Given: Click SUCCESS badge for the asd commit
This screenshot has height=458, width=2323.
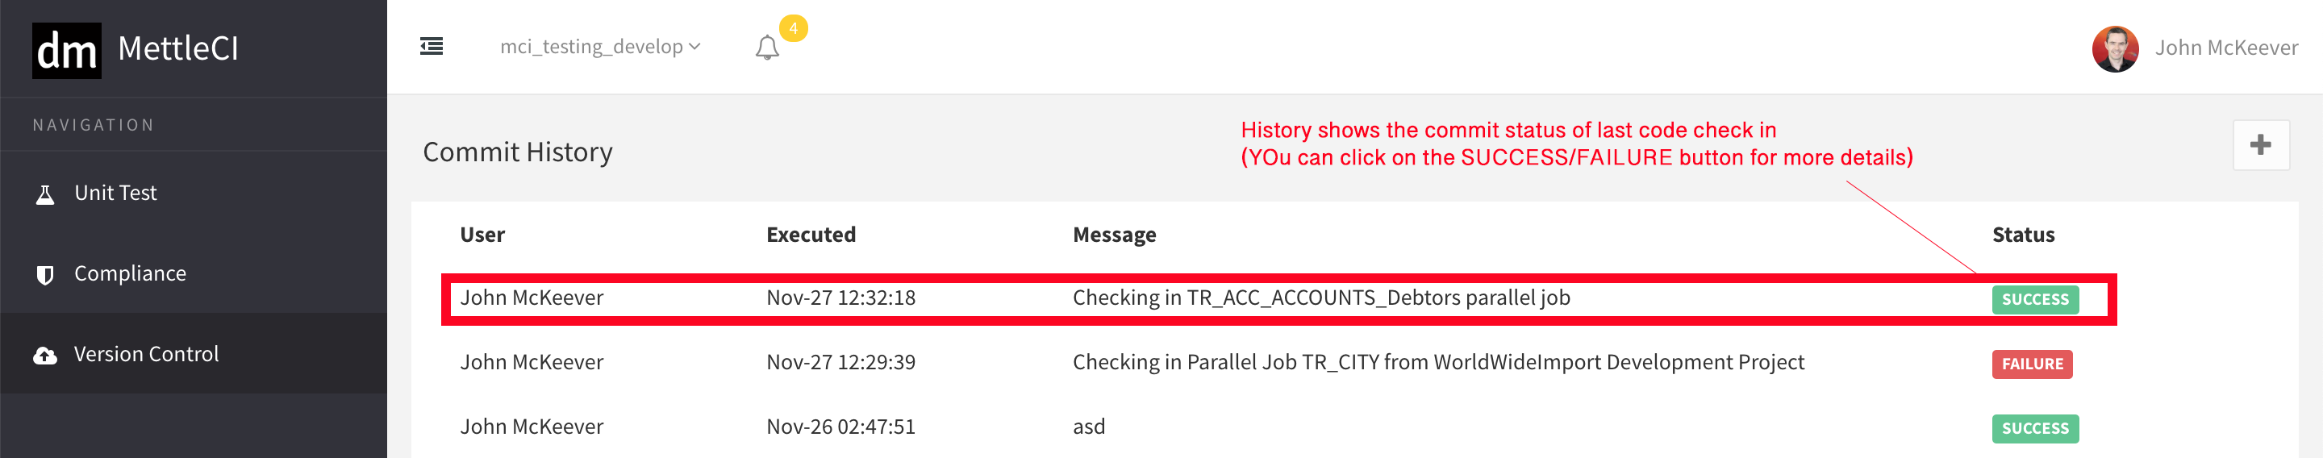Looking at the screenshot, I should coord(2034,428).
